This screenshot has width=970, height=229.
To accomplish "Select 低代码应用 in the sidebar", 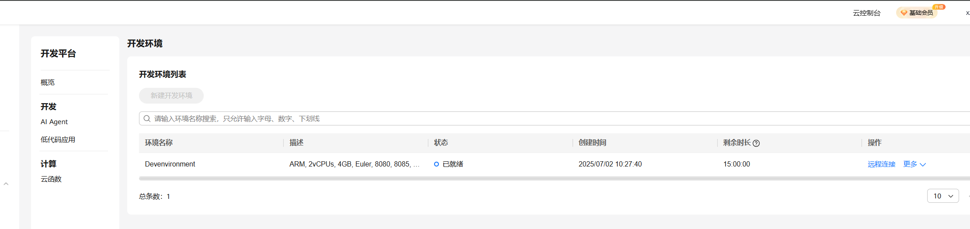I will pyautogui.click(x=58, y=140).
